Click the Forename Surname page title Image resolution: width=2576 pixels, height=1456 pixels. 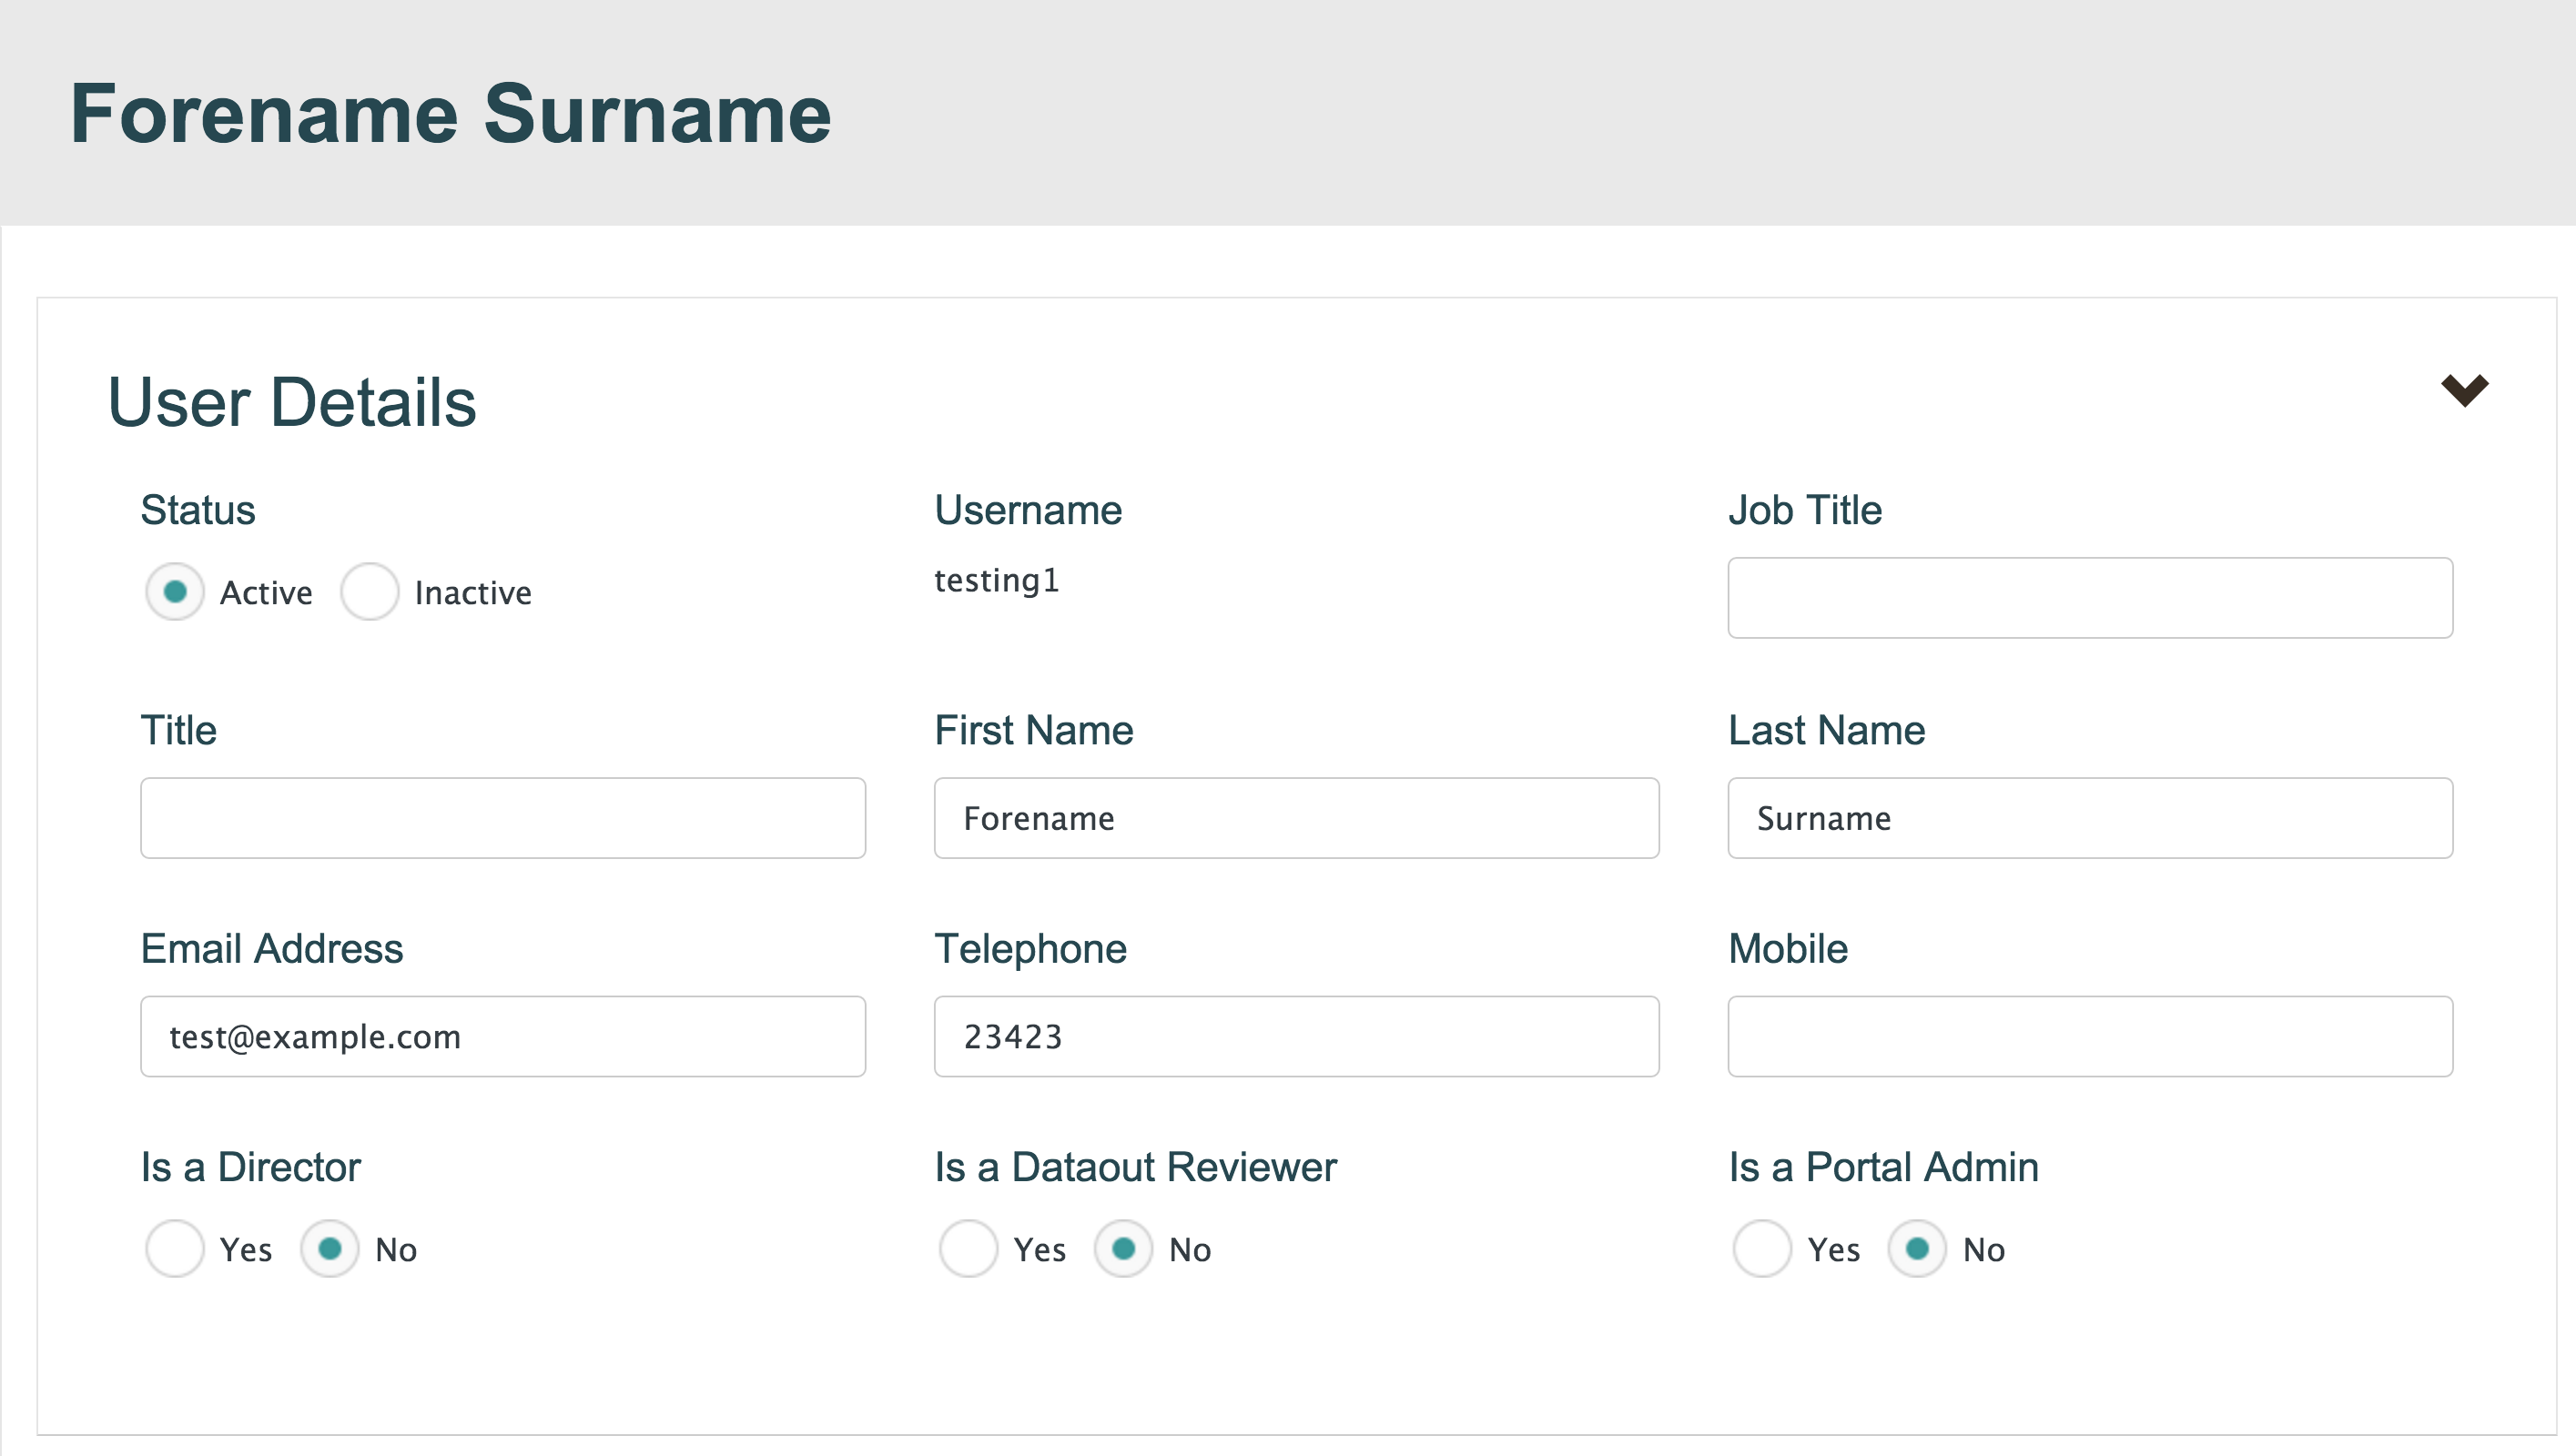tap(450, 114)
